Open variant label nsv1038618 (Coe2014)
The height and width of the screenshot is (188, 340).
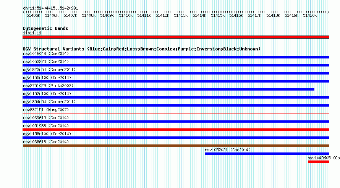coord(46,142)
